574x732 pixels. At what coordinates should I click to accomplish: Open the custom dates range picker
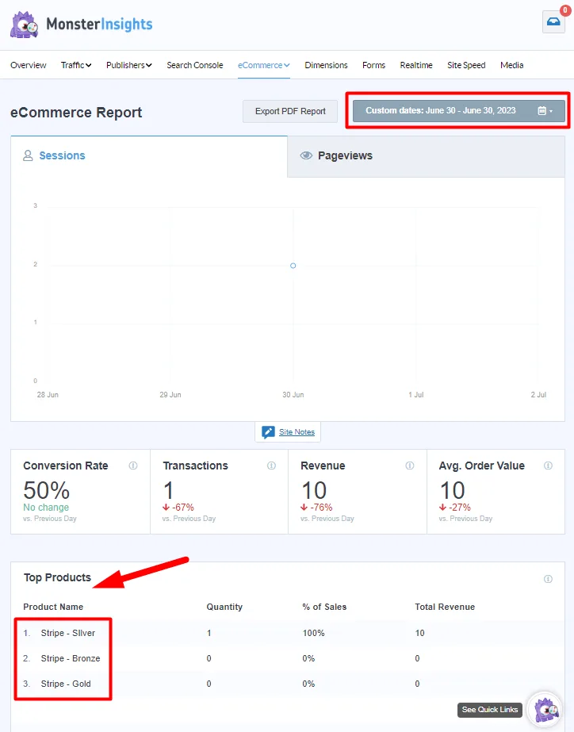point(459,111)
